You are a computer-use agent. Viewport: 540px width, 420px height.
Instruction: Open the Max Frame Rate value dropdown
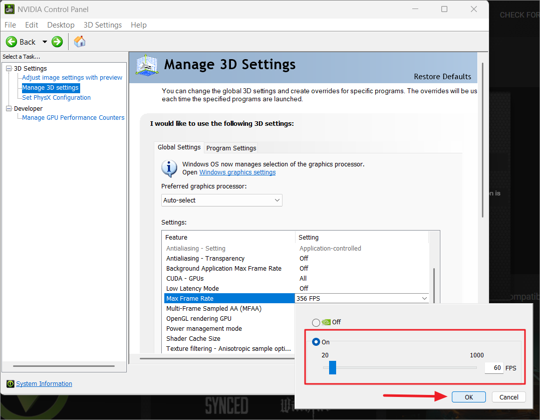pos(424,298)
